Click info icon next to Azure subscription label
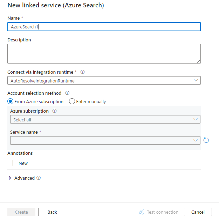The image size is (219, 220). click(54, 111)
